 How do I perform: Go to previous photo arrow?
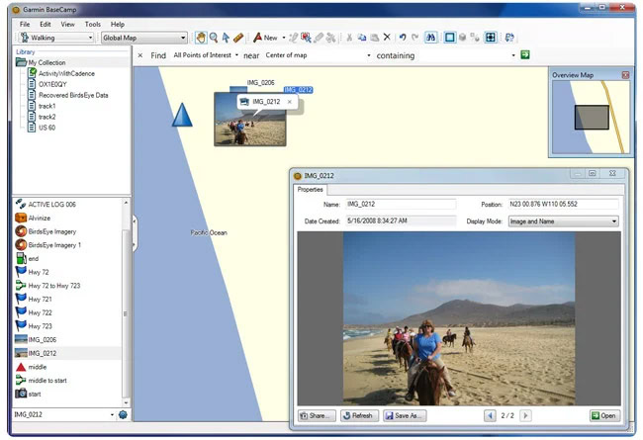[x=490, y=416]
